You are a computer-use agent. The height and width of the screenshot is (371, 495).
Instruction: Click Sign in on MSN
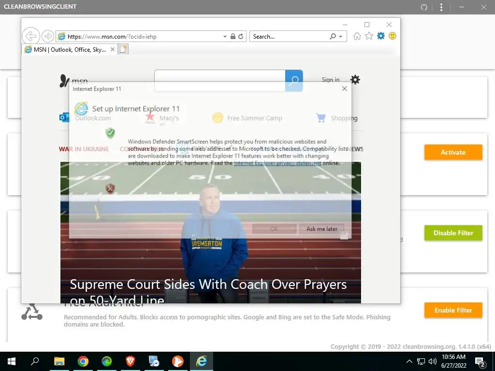coord(331,80)
